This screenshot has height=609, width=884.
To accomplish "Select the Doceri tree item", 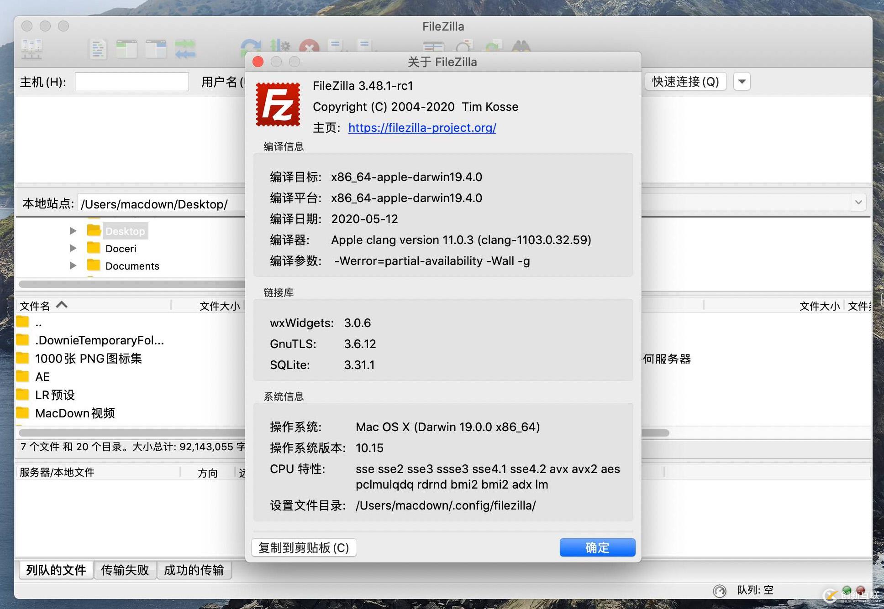I will click(121, 249).
